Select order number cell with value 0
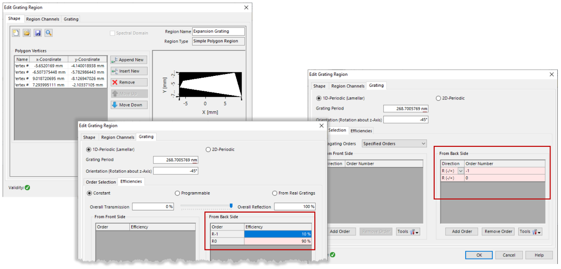 click(x=505, y=178)
